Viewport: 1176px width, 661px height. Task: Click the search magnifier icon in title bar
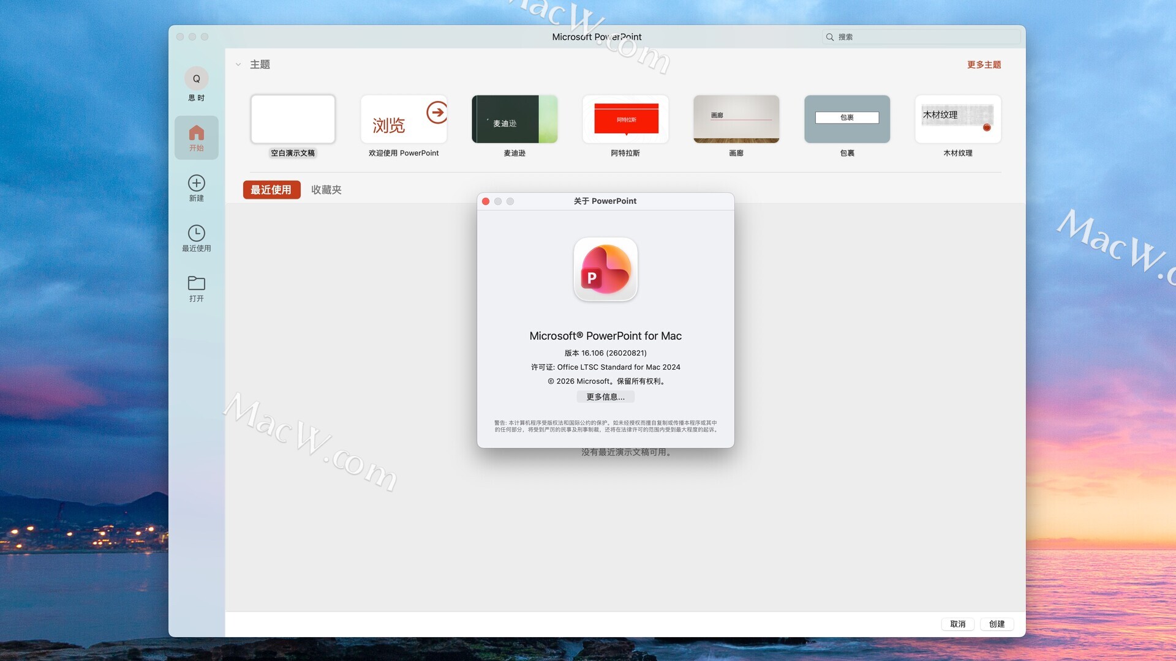pos(830,37)
